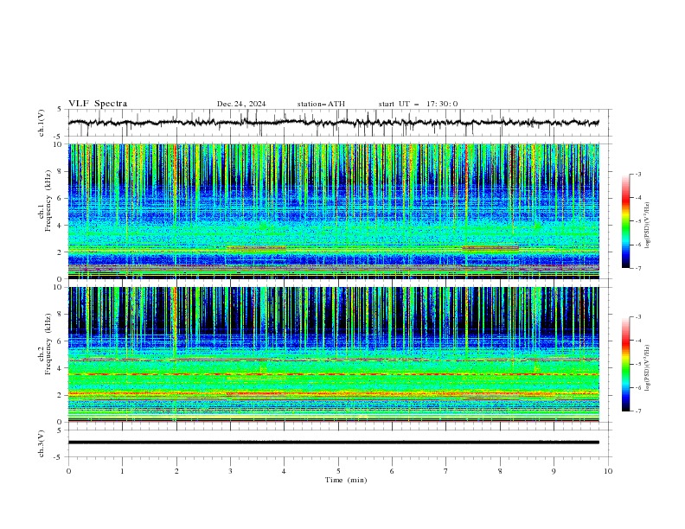This screenshot has height=529, width=685.
Task: Click the 'ch.1(V)' waveform axis label
Action: point(42,123)
